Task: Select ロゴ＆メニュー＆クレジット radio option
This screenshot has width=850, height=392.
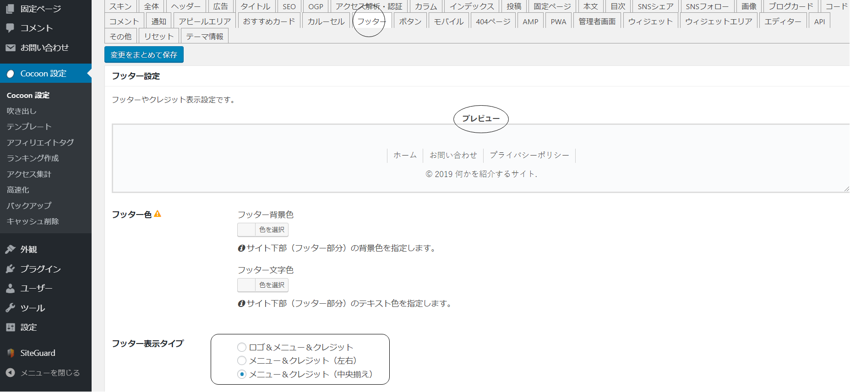Action: [x=242, y=347]
